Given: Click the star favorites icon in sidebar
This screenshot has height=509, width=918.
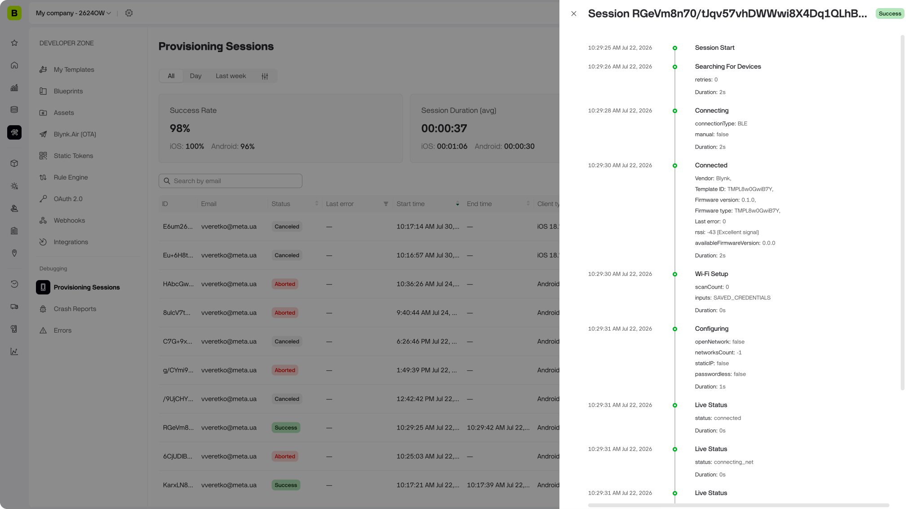Looking at the screenshot, I should pos(14,43).
